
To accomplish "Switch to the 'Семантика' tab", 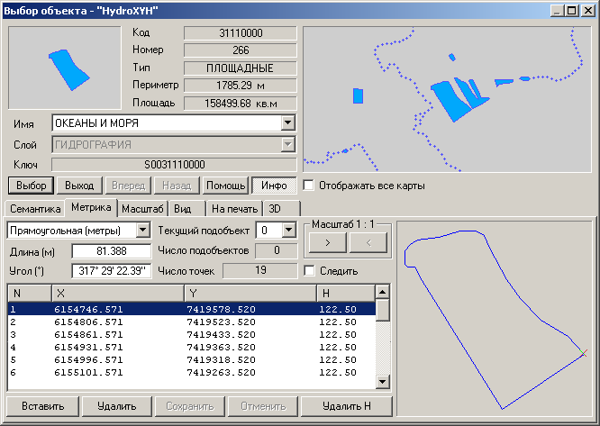I will (35, 209).
